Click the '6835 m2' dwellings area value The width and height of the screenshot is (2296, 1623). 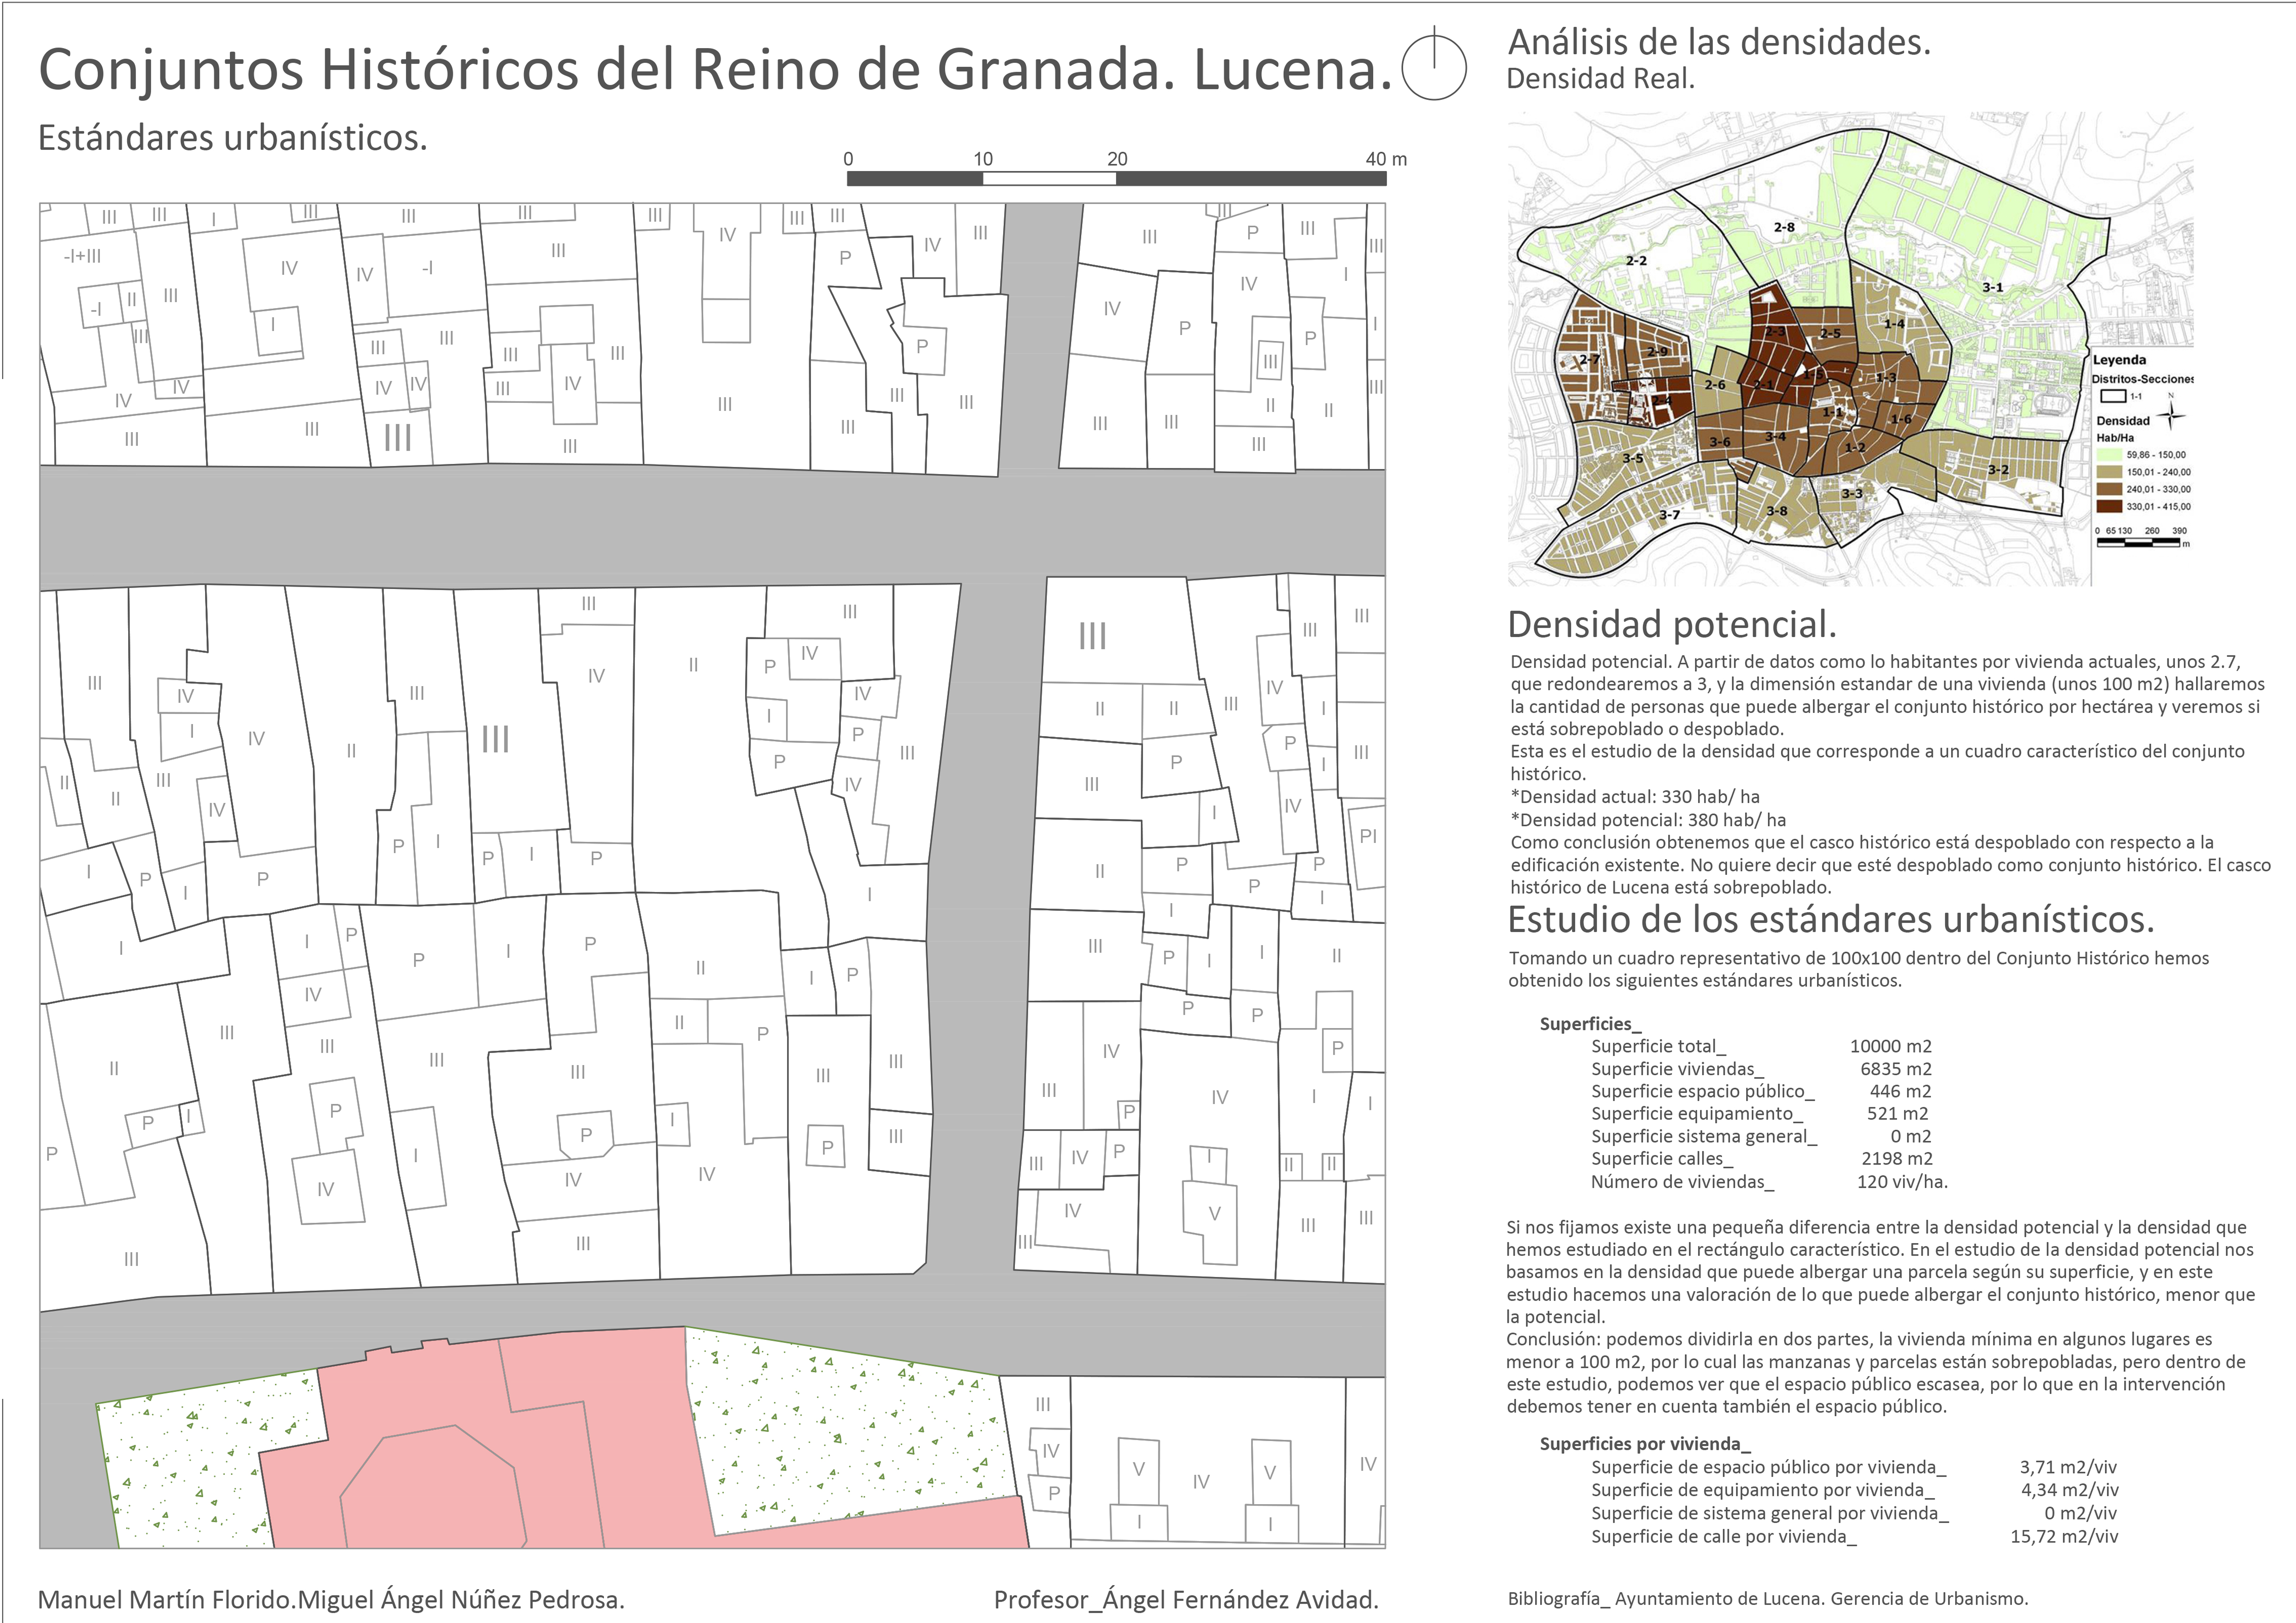click(1896, 1068)
